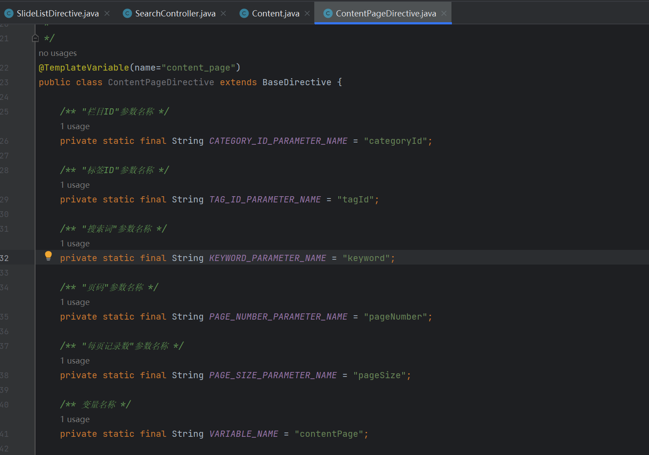Click line number 41 in the gutter
The width and height of the screenshot is (649, 455).
(4, 434)
